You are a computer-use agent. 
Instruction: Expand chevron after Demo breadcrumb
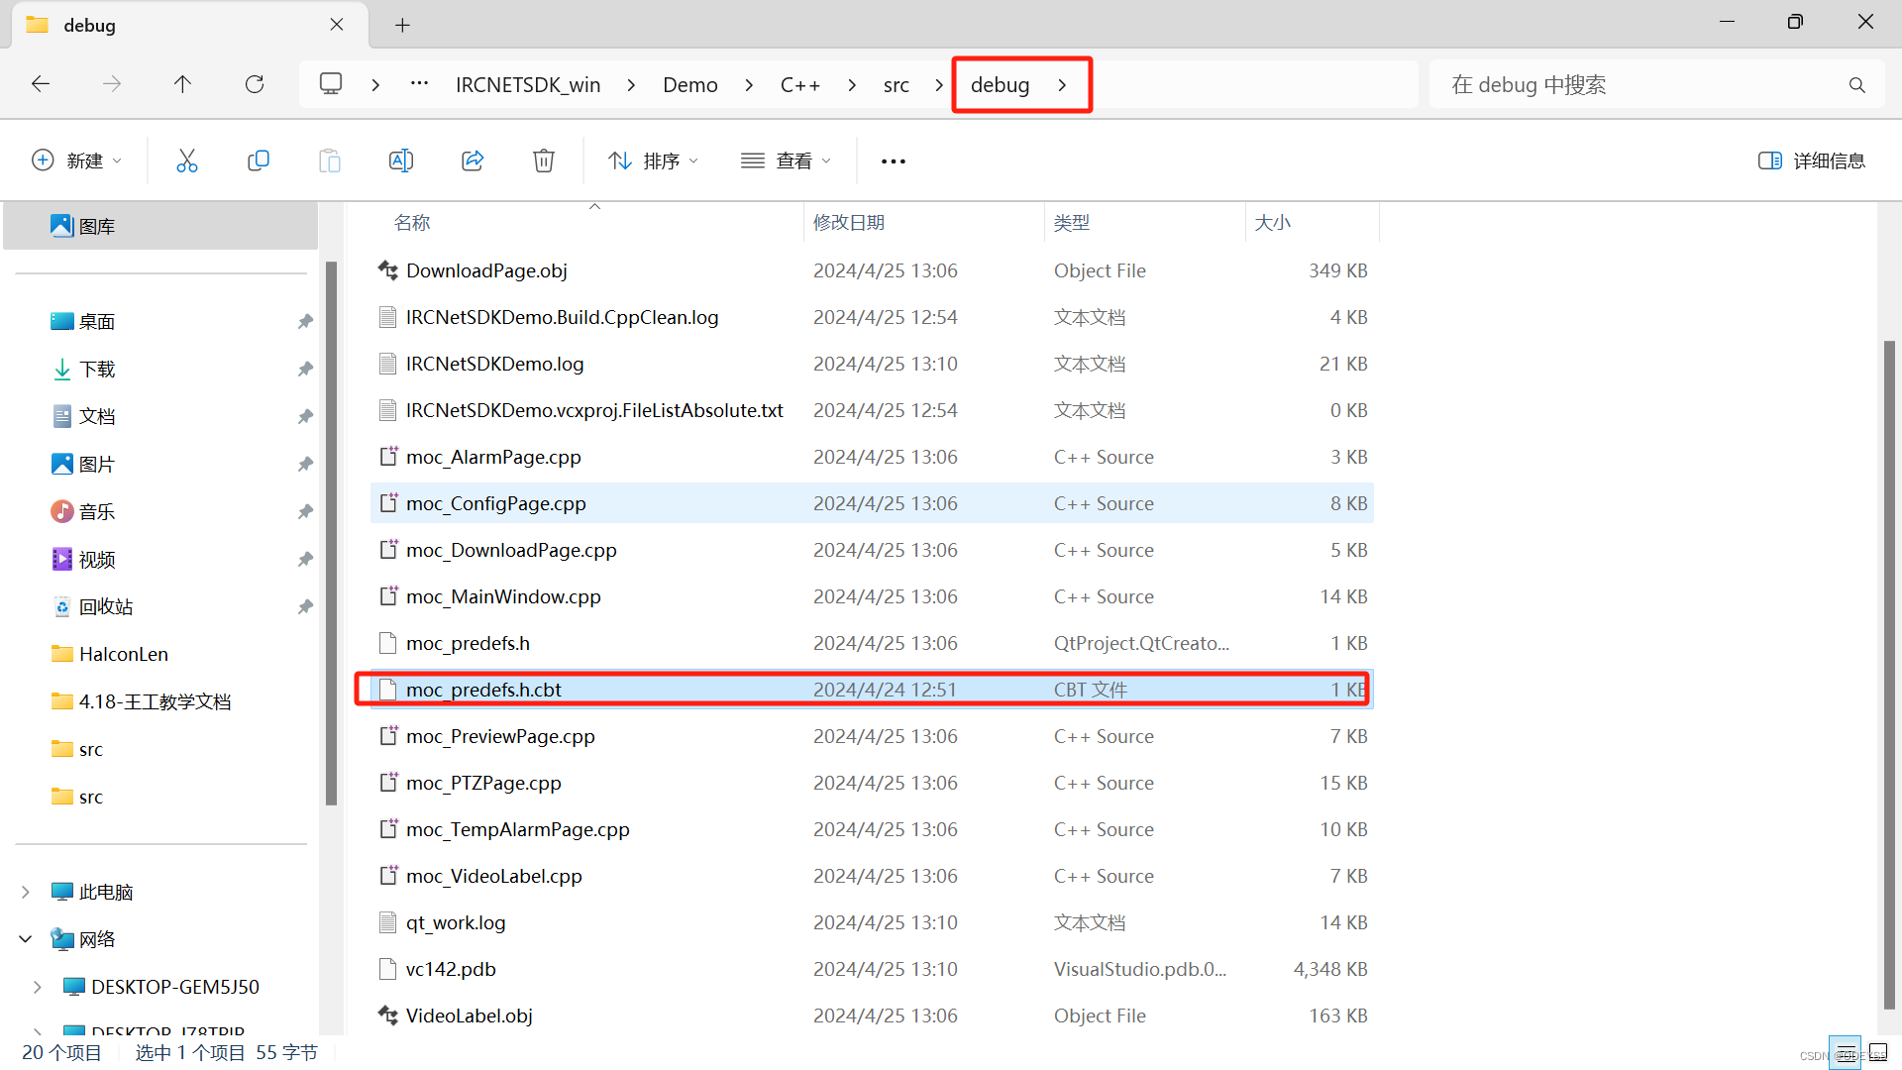[749, 85]
